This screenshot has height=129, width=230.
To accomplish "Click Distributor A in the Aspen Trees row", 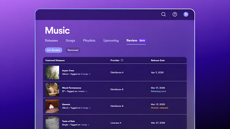I will (117, 73).
